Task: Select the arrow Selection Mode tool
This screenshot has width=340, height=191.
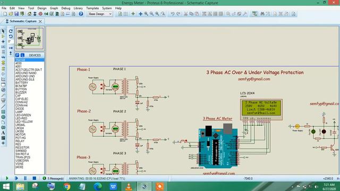Action: pos(3,31)
